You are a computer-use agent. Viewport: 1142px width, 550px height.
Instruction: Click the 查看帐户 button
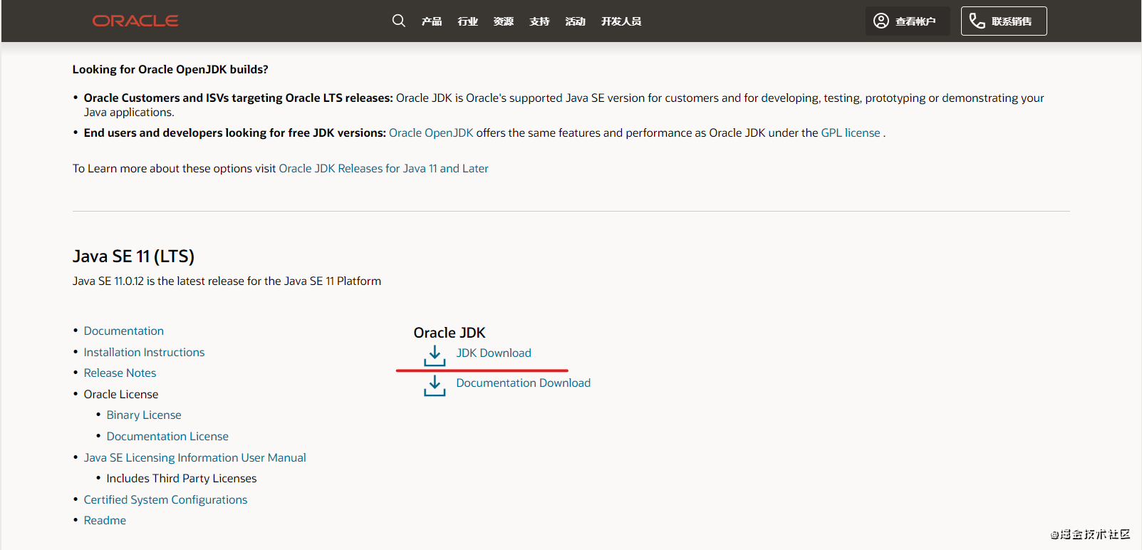[908, 21]
